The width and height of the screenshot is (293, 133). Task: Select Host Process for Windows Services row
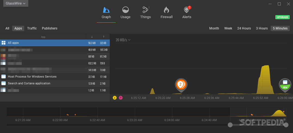point(55,77)
